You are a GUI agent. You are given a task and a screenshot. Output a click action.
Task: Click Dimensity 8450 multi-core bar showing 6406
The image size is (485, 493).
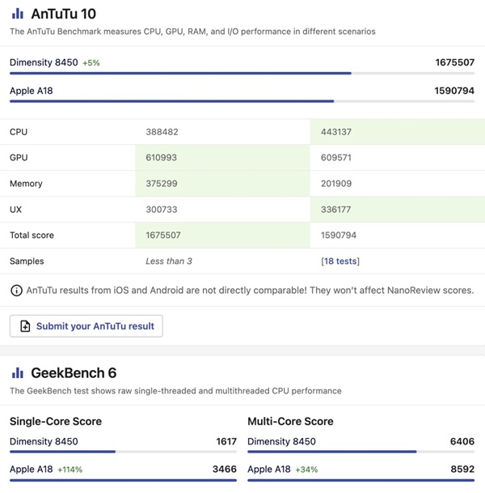(x=331, y=452)
